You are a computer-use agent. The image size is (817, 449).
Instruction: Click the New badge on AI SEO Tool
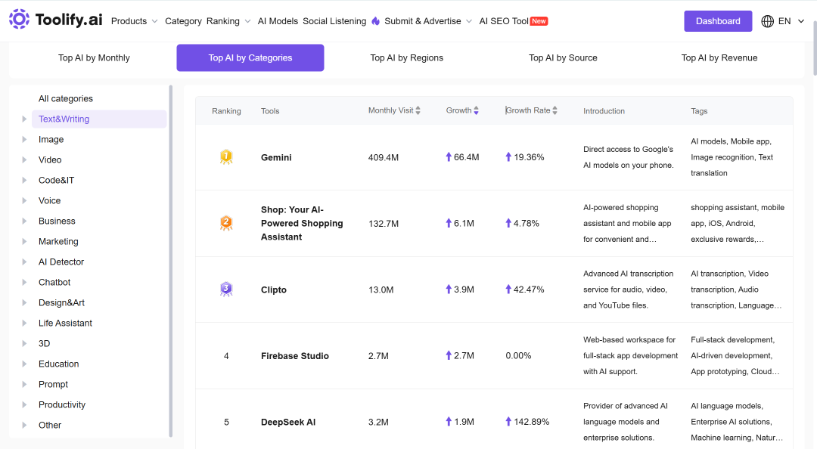(x=539, y=21)
